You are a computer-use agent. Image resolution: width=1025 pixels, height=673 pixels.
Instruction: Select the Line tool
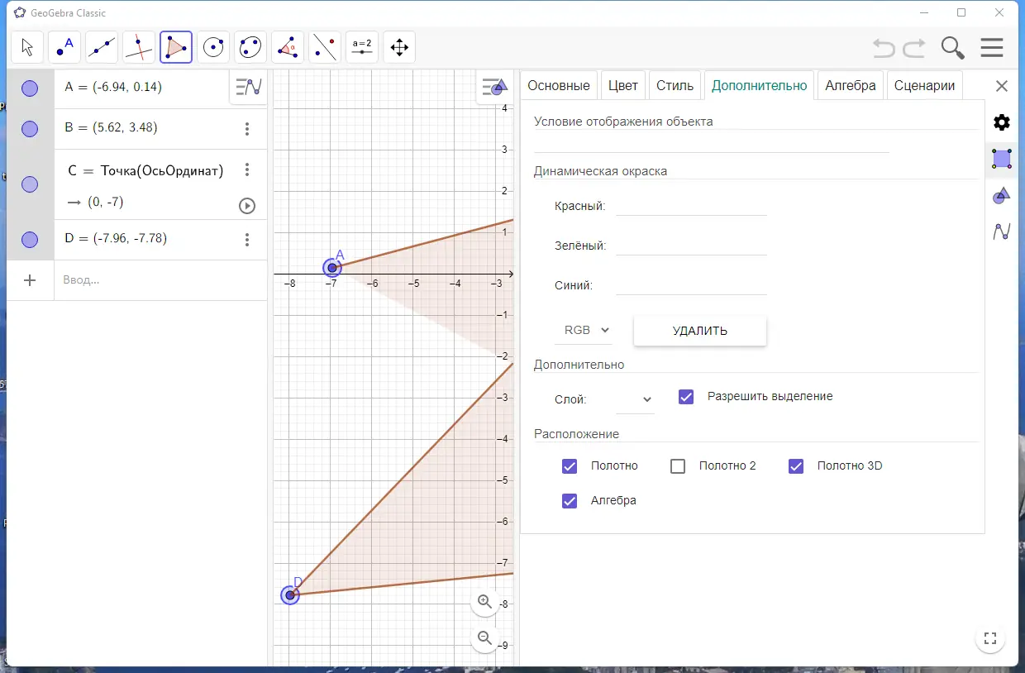(102, 47)
